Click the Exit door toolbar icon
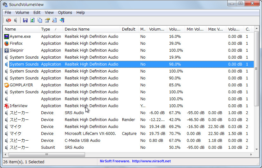262x168 pixels. pos(62,20)
